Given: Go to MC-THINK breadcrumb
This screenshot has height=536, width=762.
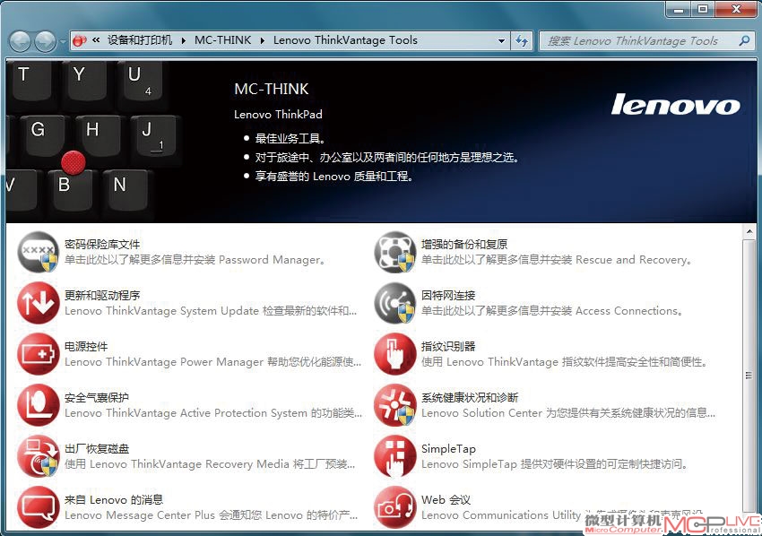Looking at the screenshot, I should pos(223,40).
